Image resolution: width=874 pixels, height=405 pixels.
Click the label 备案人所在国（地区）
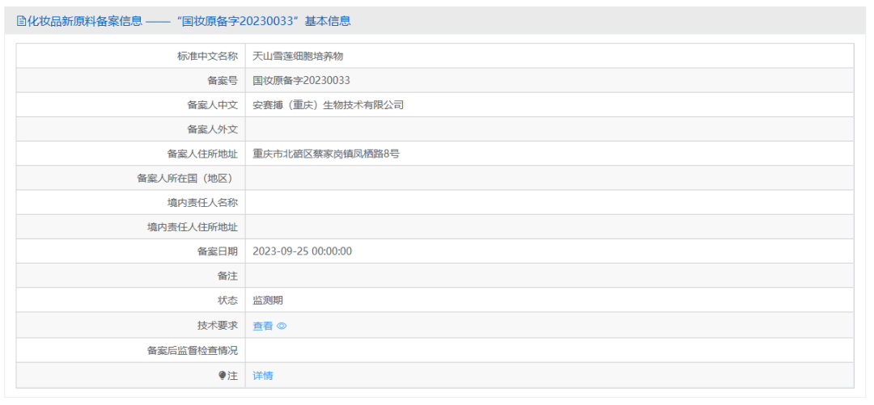coord(187,179)
